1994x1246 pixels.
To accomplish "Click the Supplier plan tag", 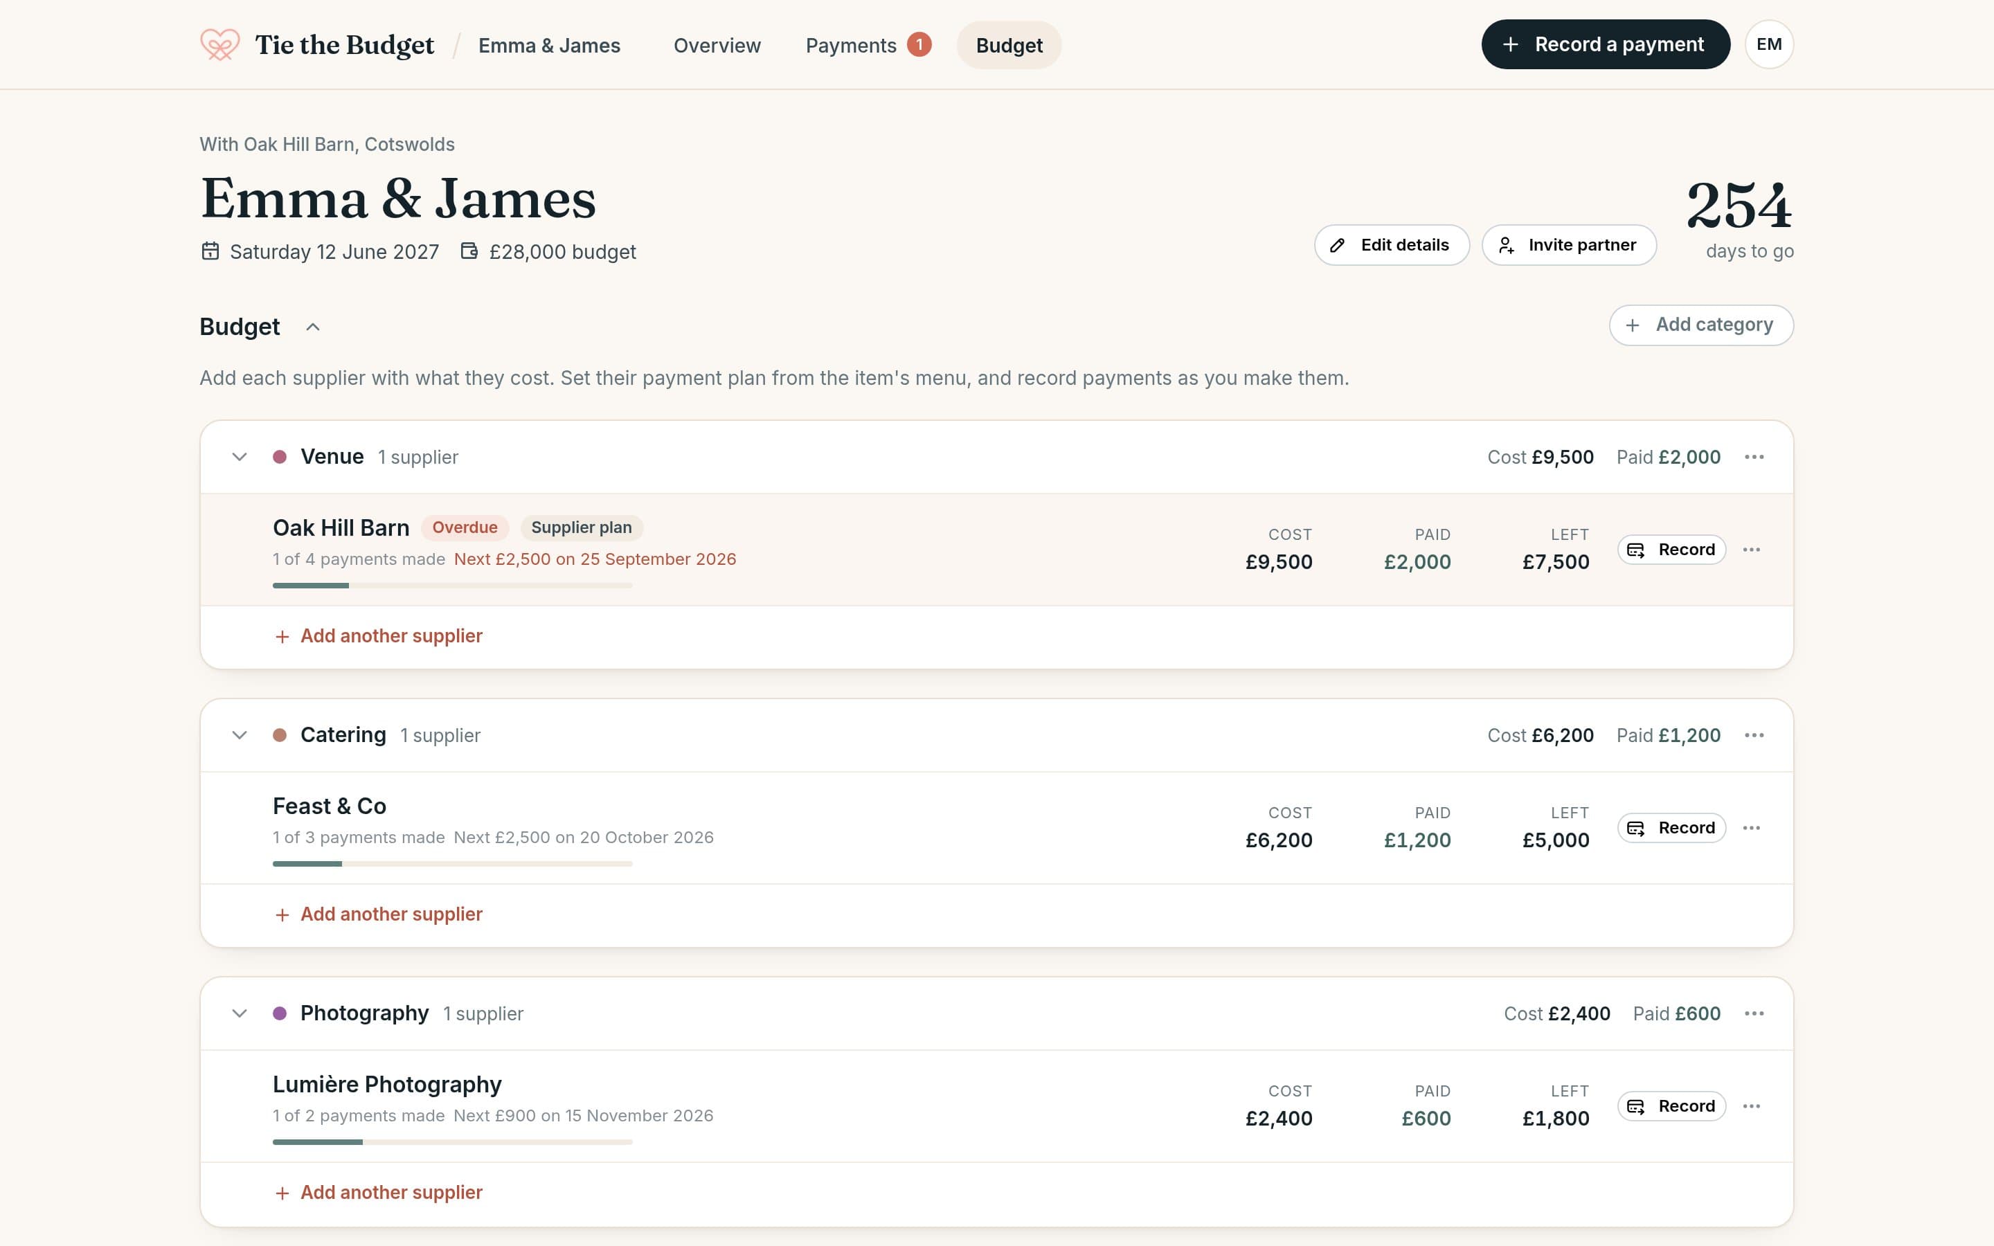I will pos(582,527).
